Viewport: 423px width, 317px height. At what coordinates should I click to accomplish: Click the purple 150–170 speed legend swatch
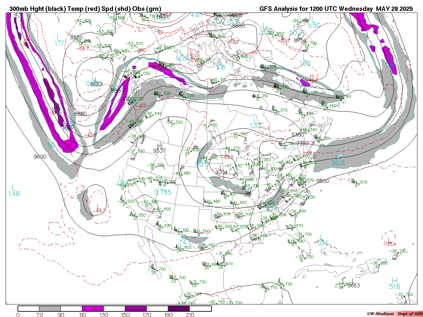coord(136,308)
